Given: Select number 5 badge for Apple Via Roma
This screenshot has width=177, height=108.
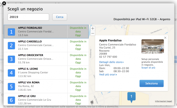Looking at the screenshot, I should [11, 87].
